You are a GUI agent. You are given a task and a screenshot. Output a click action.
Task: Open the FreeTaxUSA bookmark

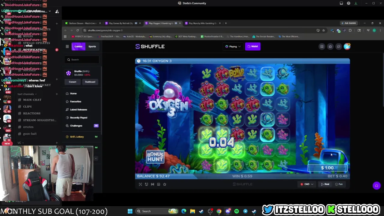tap(108, 37)
